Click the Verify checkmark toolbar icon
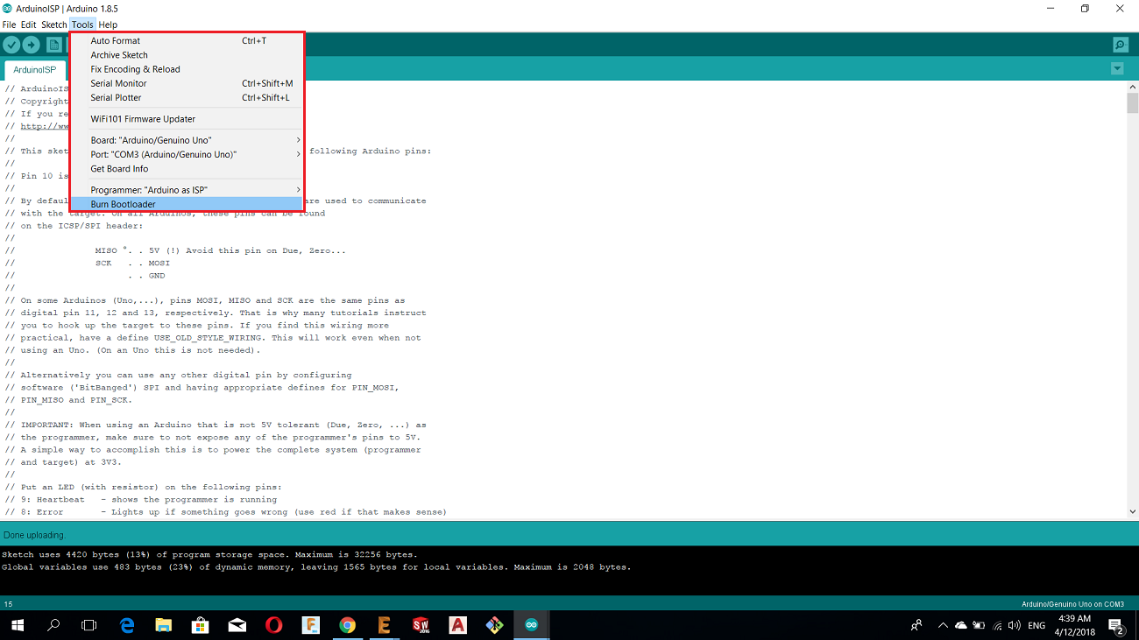The width and height of the screenshot is (1139, 640). click(11, 45)
